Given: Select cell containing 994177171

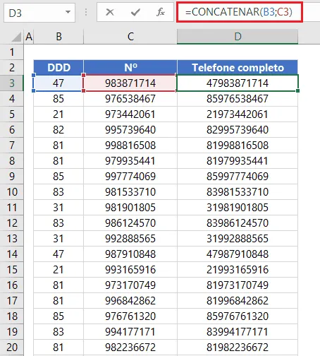Looking at the screenshot, I should pyautogui.click(x=130, y=332).
